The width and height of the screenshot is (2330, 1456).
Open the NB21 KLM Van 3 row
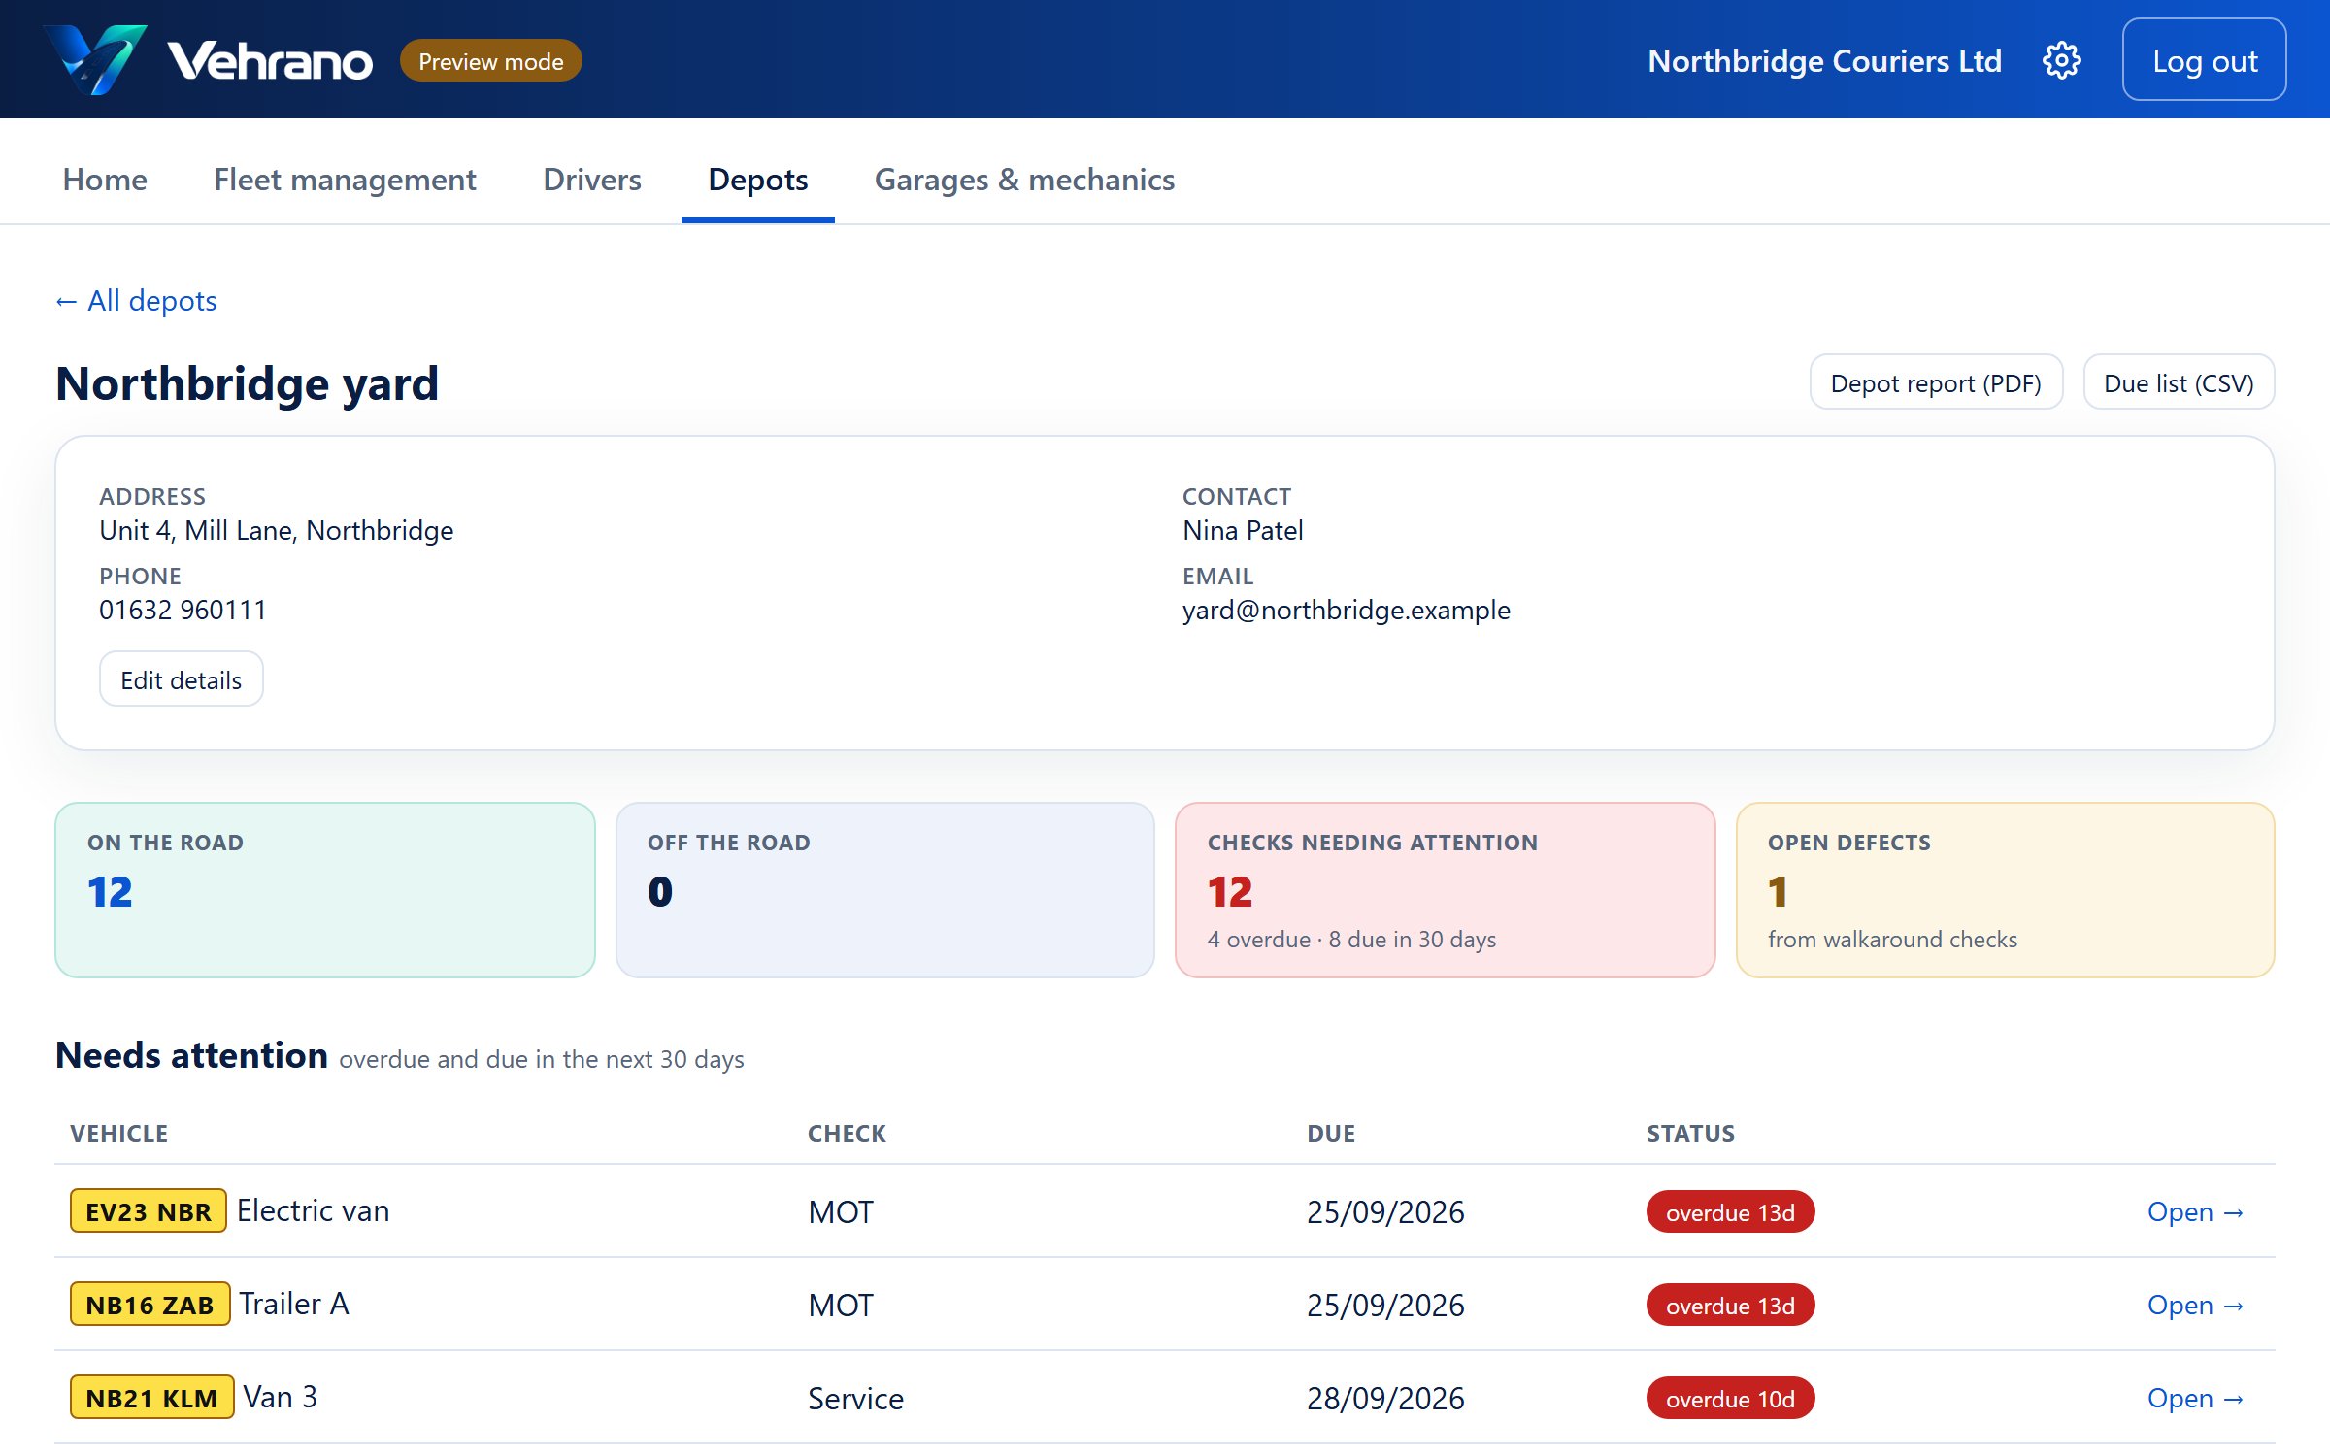(2195, 1399)
